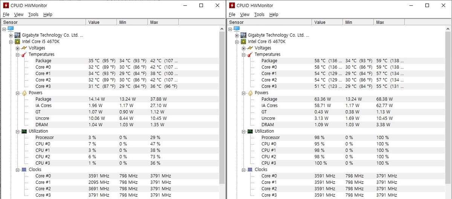The width and height of the screenshot is (452, 199).
Task: Collapse the Utilization node in right window
Action: [x=244, y=131]
